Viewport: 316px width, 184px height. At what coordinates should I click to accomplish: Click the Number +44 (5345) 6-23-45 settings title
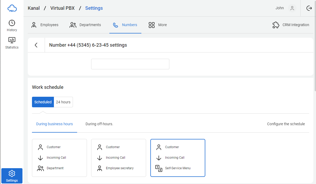(x=88, y=45)
